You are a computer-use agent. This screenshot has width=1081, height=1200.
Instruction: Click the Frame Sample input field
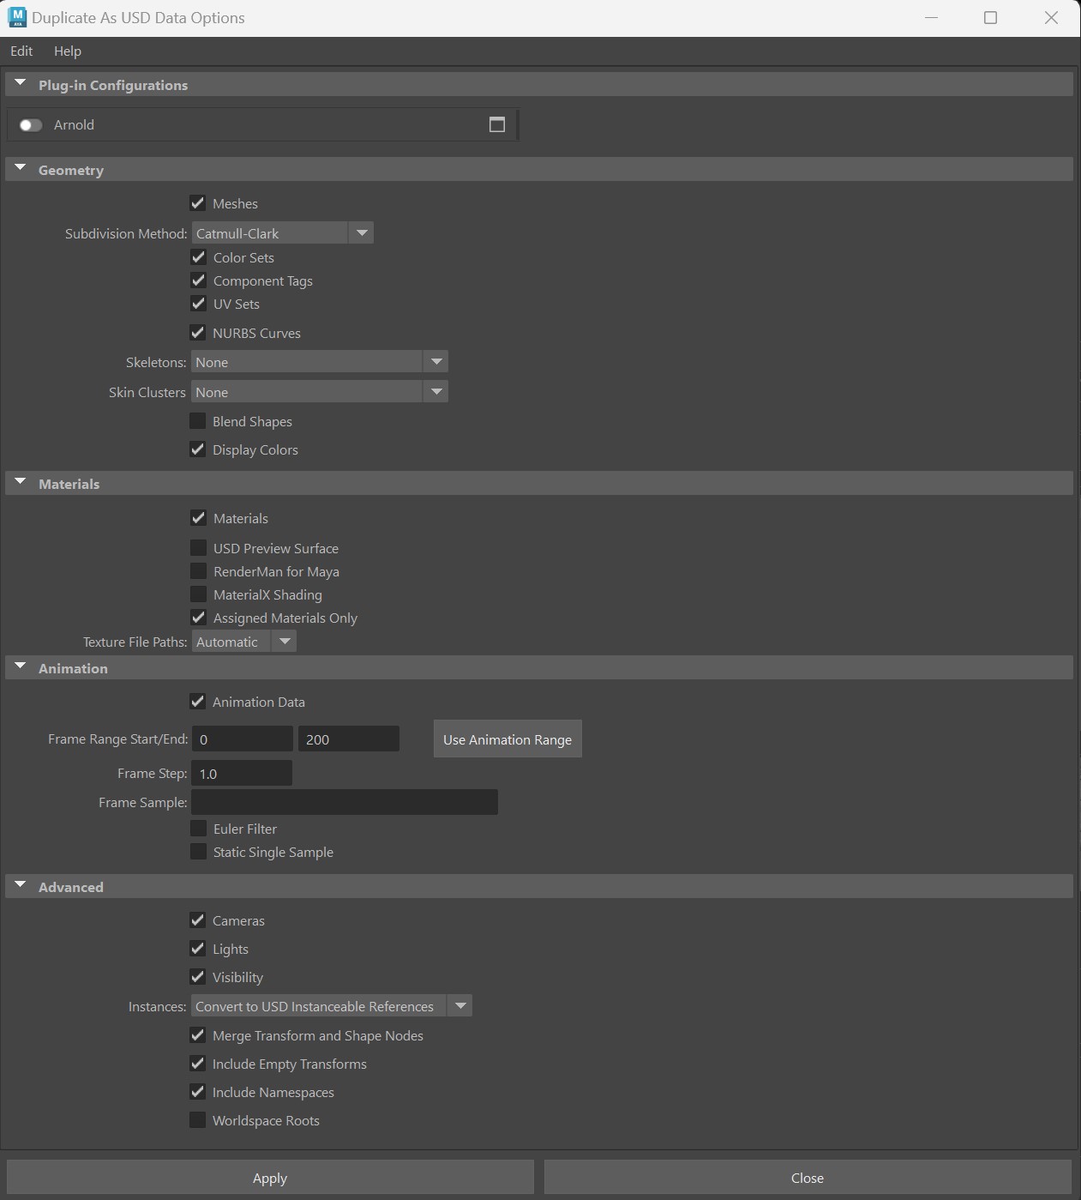coord(344,802)
